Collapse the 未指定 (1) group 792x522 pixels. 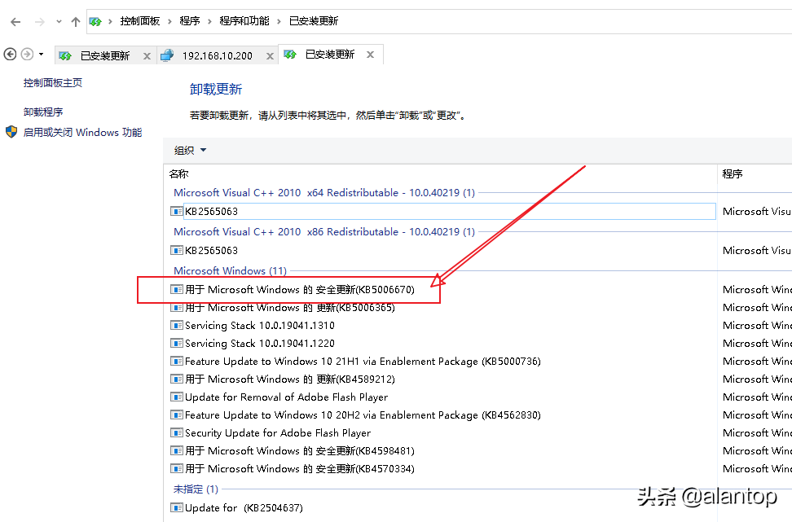pos(196,489)
